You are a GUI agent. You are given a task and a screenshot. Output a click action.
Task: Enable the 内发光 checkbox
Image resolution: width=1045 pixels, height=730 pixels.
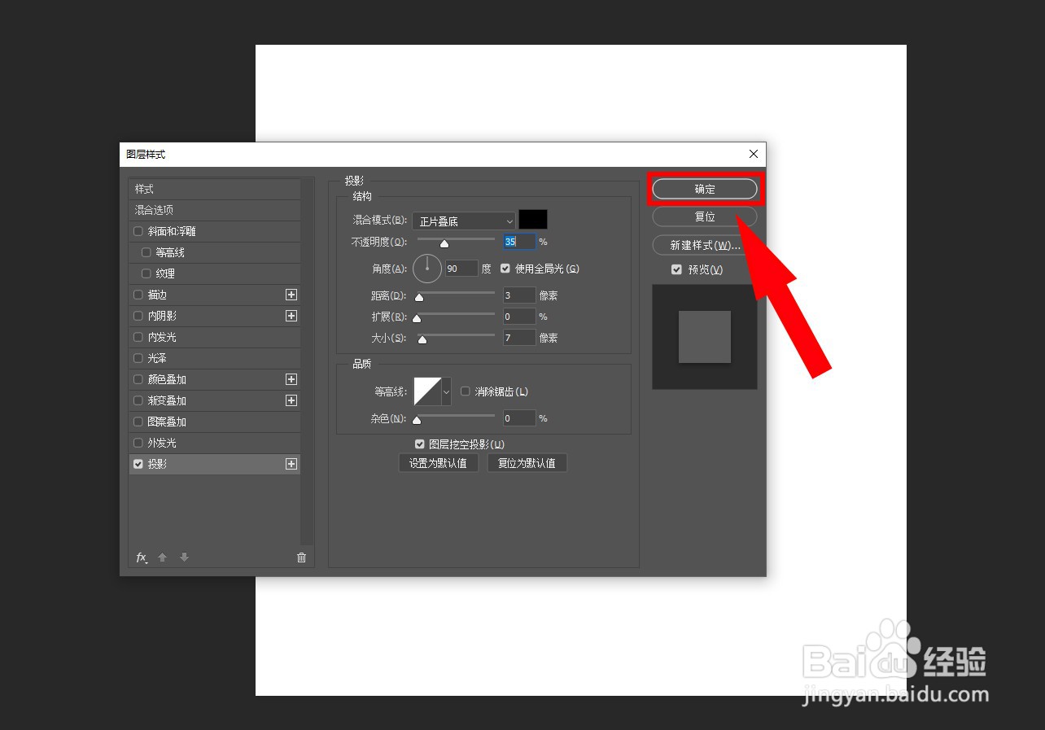tap(138, 337)
